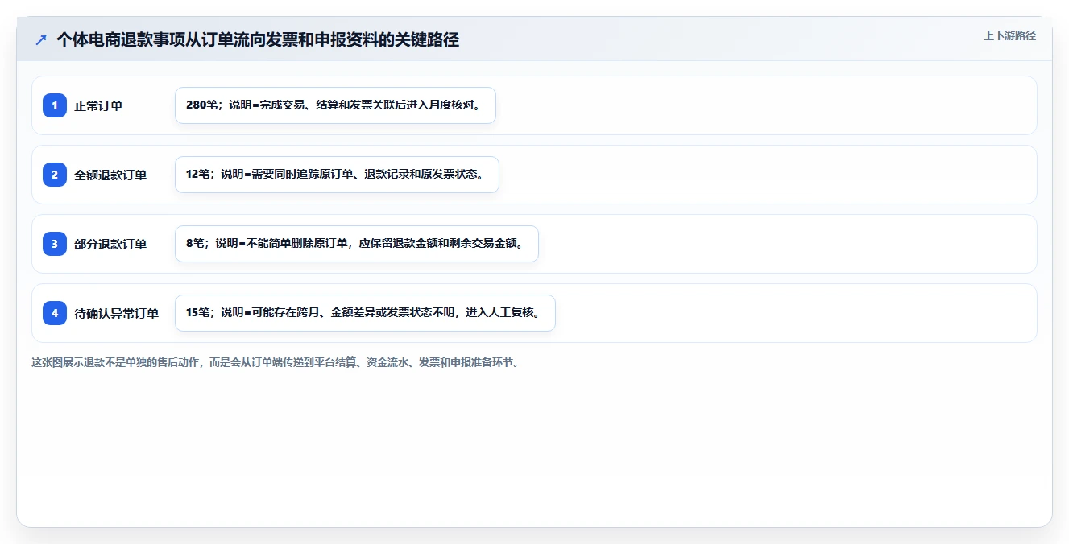Image resolution: width=1069 pixels, height=544 pixels.
Task: Open the 12笔 description box
Action: [337, 175]
